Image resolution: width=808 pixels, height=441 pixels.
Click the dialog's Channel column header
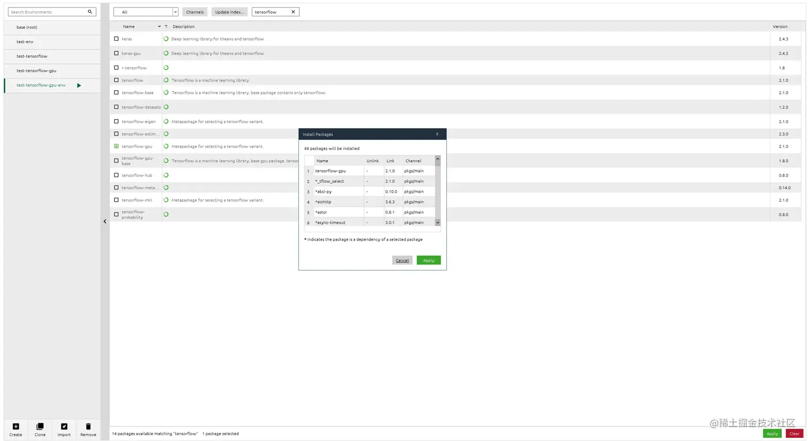413,161
